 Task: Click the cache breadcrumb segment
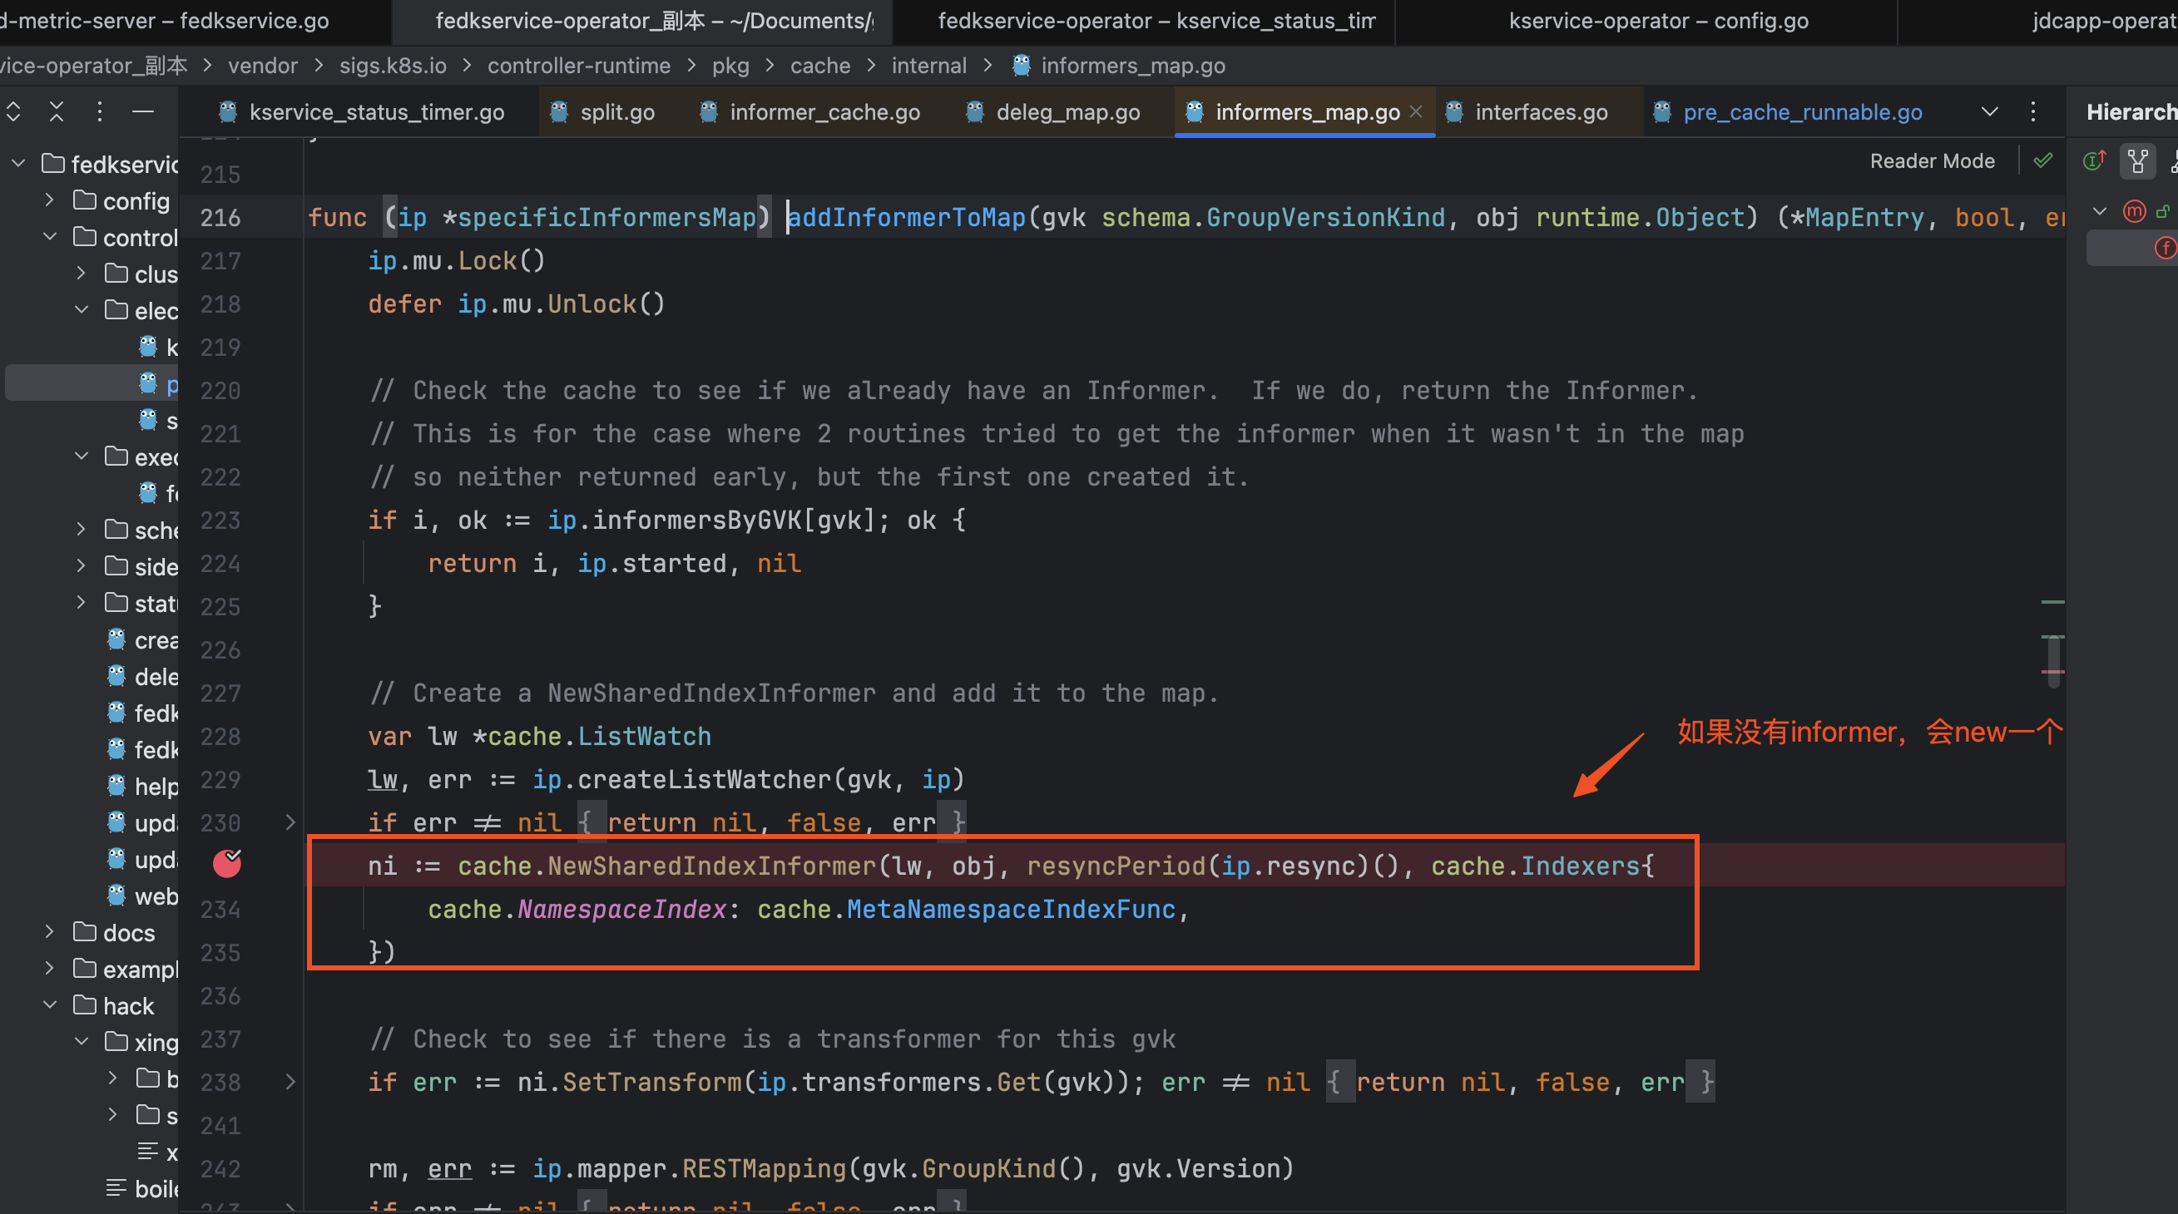coord(819,66)
